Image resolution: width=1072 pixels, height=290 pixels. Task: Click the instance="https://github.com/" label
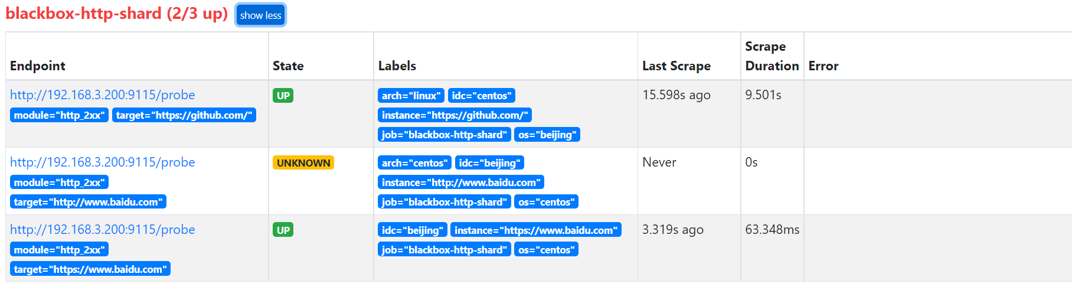click(455, 115)
